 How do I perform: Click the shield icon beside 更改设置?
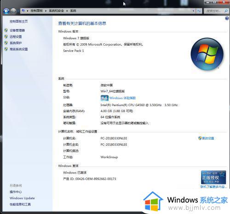200,138
